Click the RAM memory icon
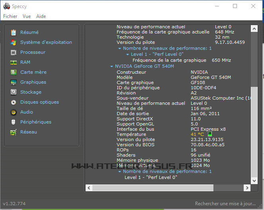 click(14, 62)
